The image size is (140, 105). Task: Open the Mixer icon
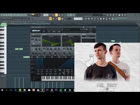click(95, 19)
